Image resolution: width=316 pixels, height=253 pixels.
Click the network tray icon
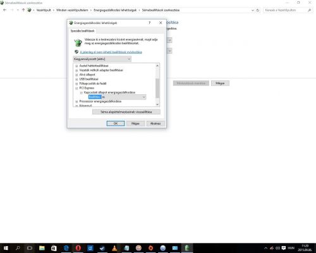(272, 248)
